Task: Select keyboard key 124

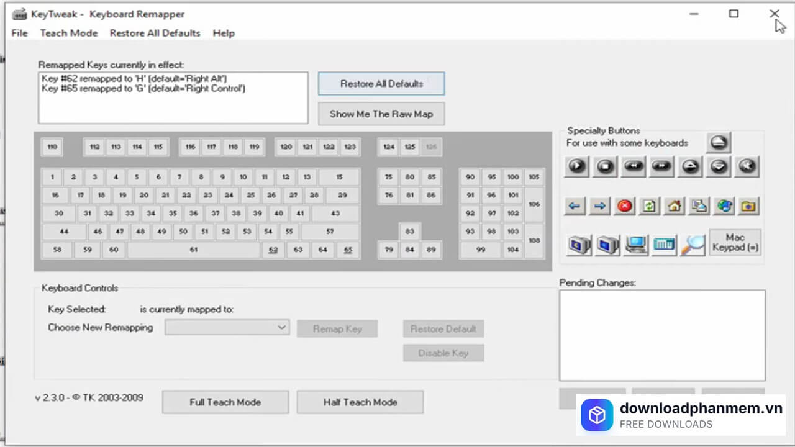Action: (389, 147)
